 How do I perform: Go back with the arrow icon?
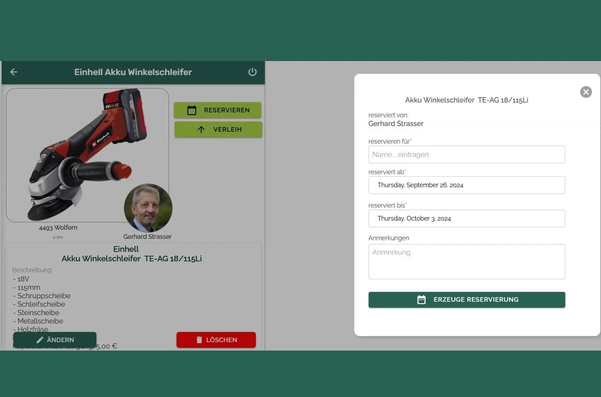pos(14,72)
